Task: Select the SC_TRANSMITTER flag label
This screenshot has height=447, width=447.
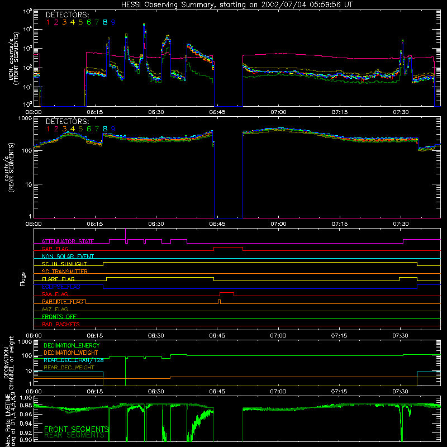Action: click(64, 272)
